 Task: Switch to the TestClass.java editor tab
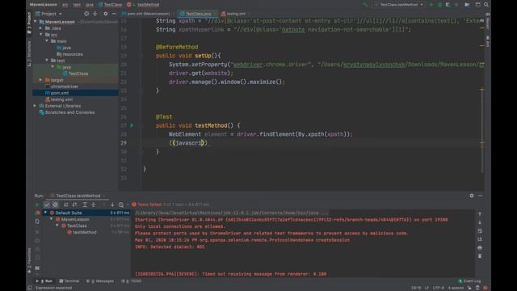tap(197, 14)
